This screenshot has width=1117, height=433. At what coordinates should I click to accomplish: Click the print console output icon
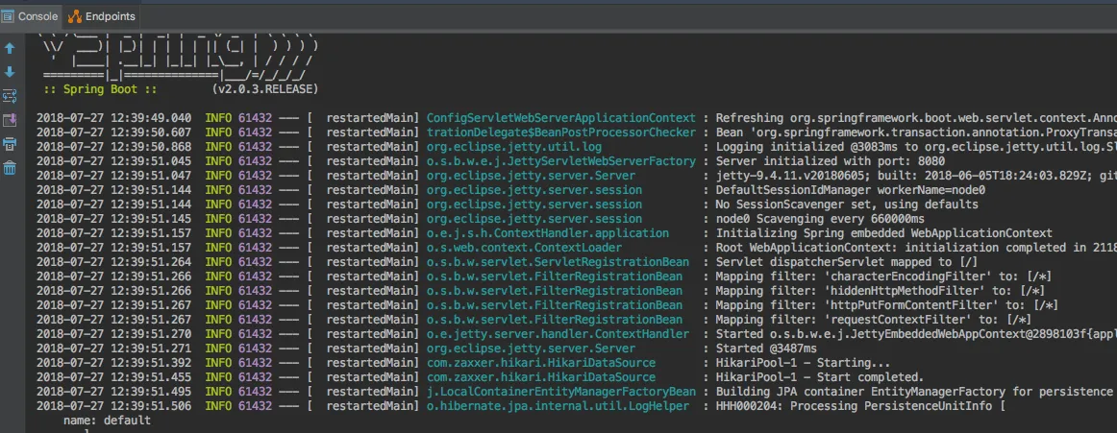(10, 144)
